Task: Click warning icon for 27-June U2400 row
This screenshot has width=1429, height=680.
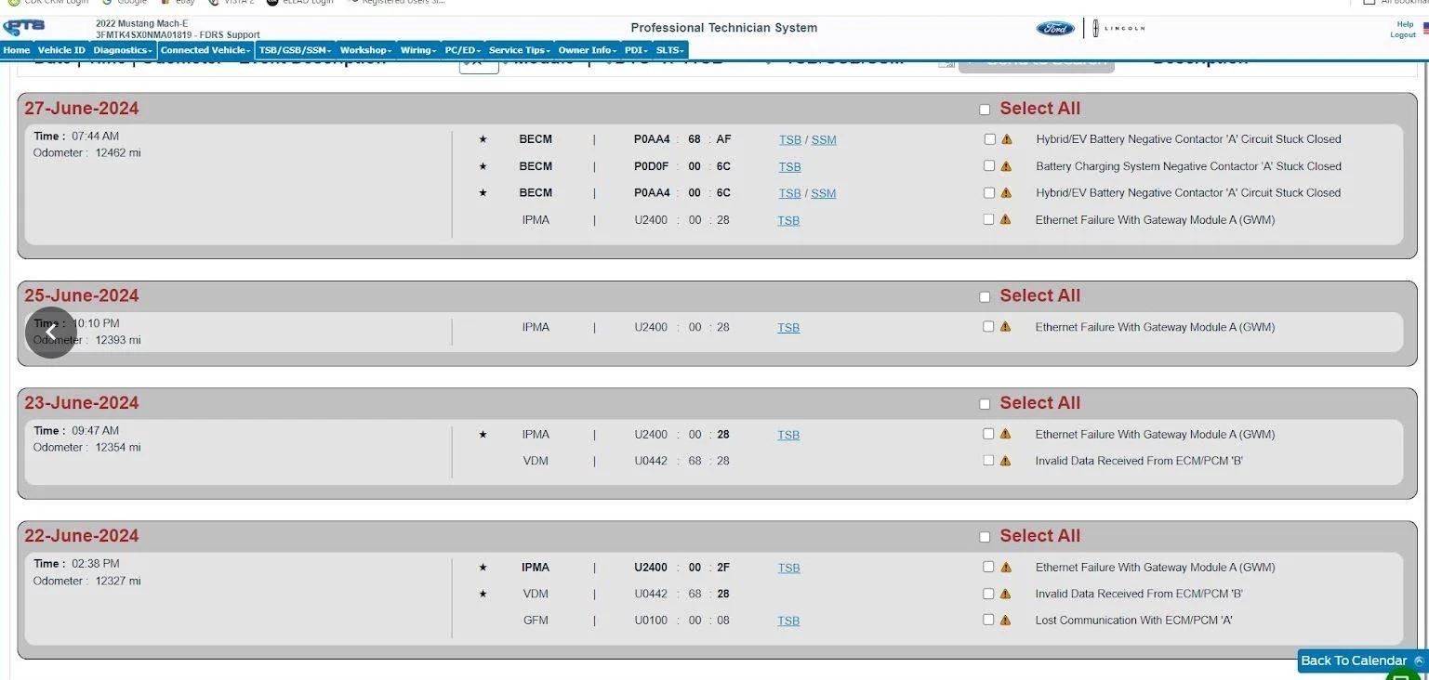Action: 1006,220
